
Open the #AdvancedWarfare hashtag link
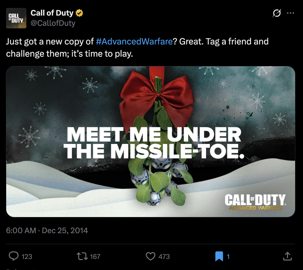134,41
